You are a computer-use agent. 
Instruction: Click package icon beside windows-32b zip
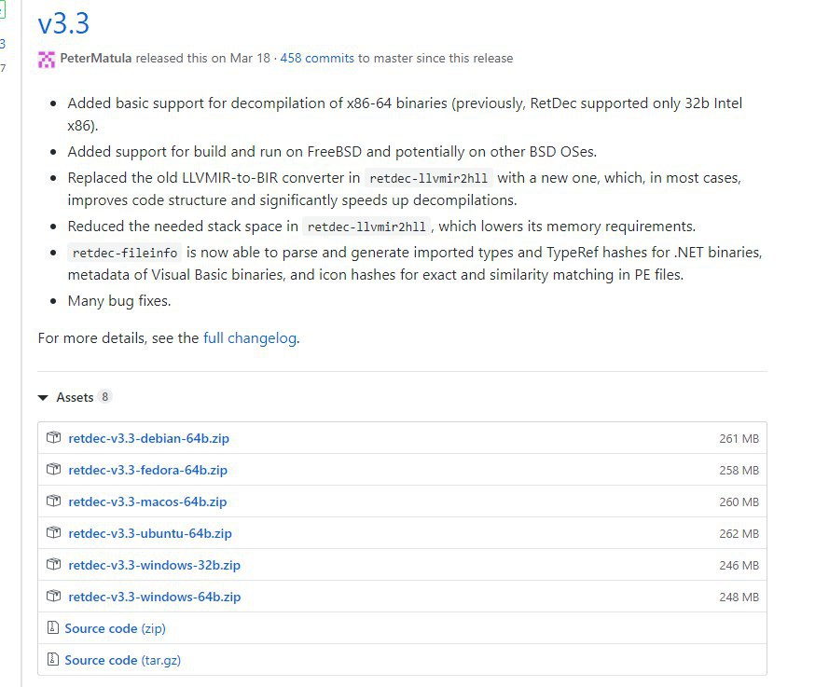[53, 564]
